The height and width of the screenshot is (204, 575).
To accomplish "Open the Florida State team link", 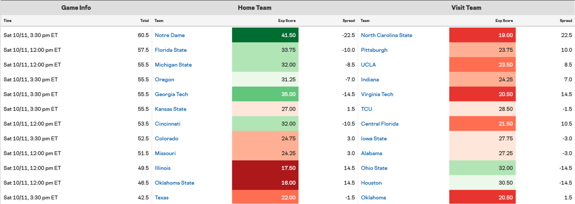I will pyautogui.click(x=171, y=50).
